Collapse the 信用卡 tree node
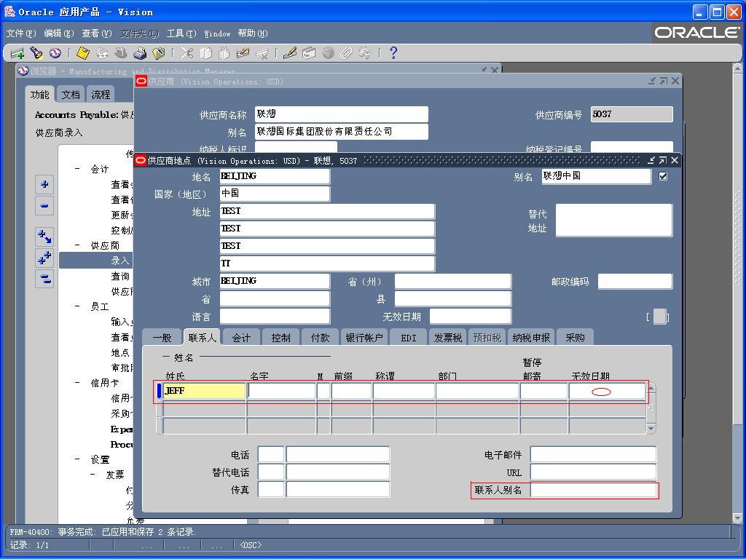 pyautogui.click(x=77, y=383)
